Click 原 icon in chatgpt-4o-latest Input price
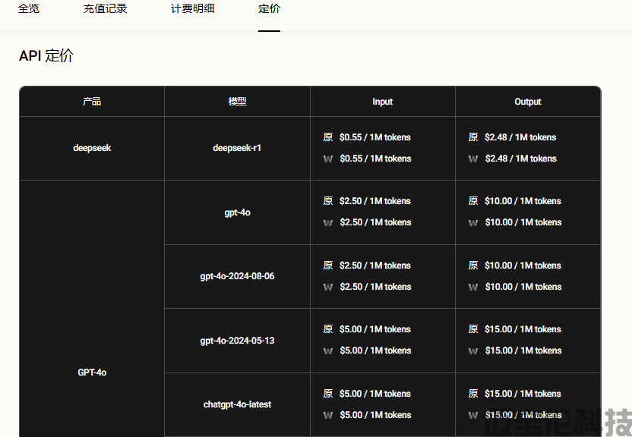The height and width of the screenshot is (437, 632). coord(328,394)
